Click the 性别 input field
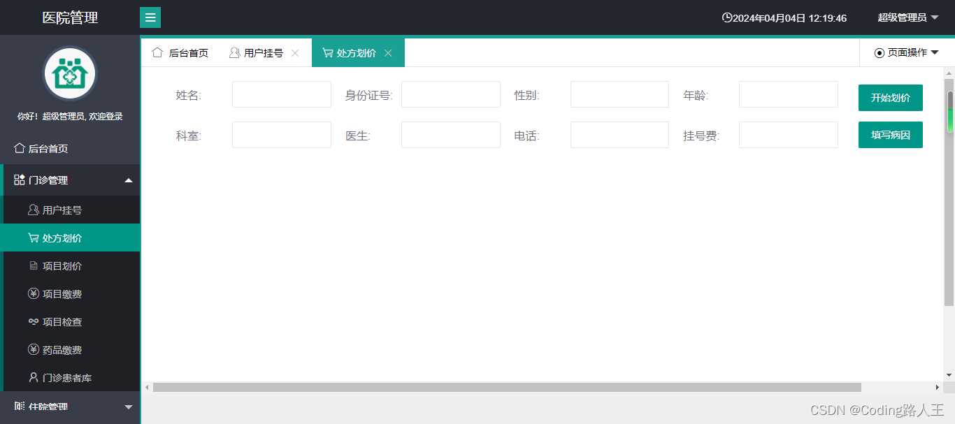 619,94
